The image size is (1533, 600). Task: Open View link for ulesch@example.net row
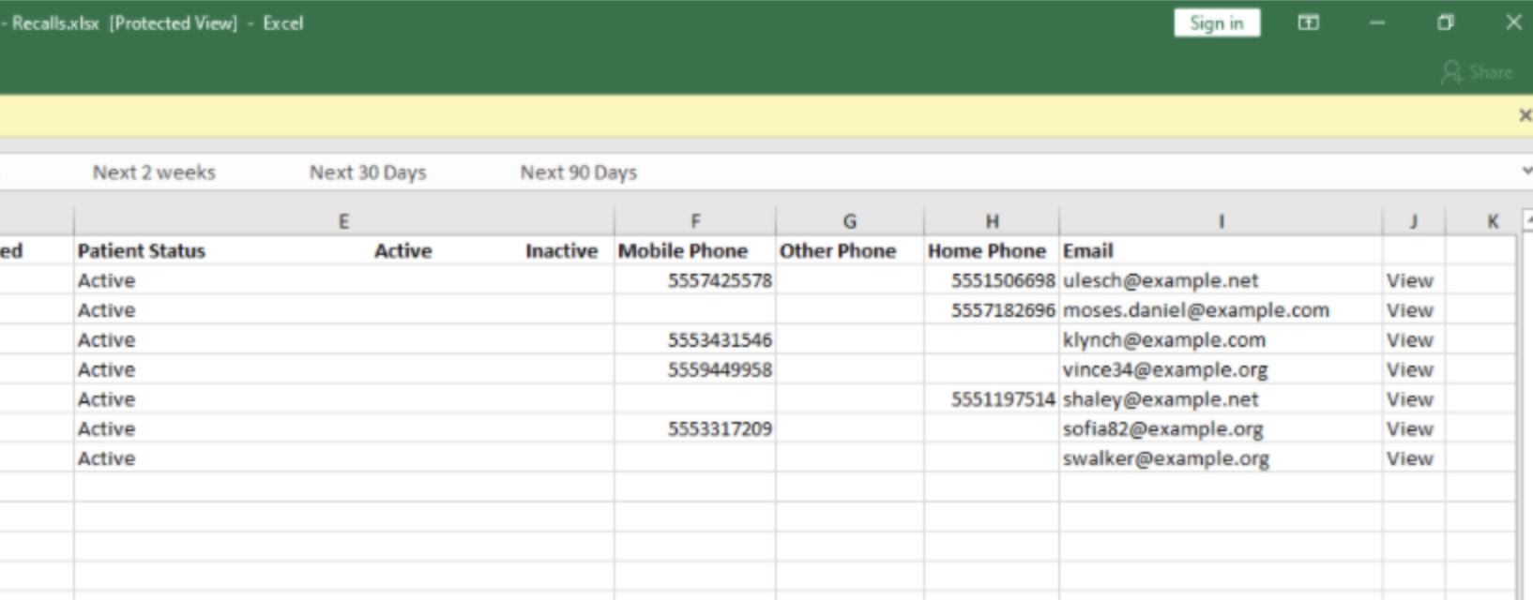(x=1410, y=280)
